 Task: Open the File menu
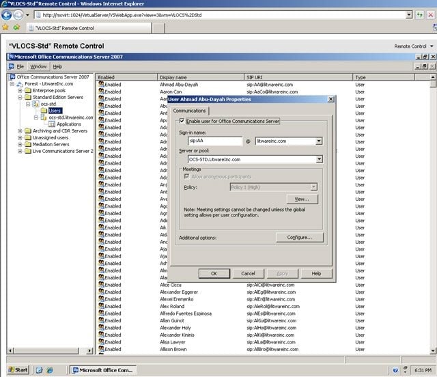[20, 67]
